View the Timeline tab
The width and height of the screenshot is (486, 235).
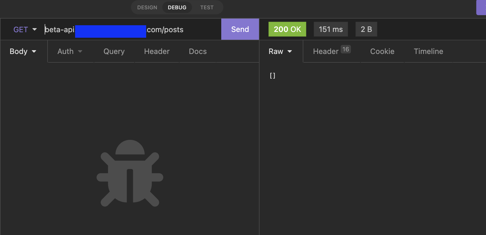point(428,51)
